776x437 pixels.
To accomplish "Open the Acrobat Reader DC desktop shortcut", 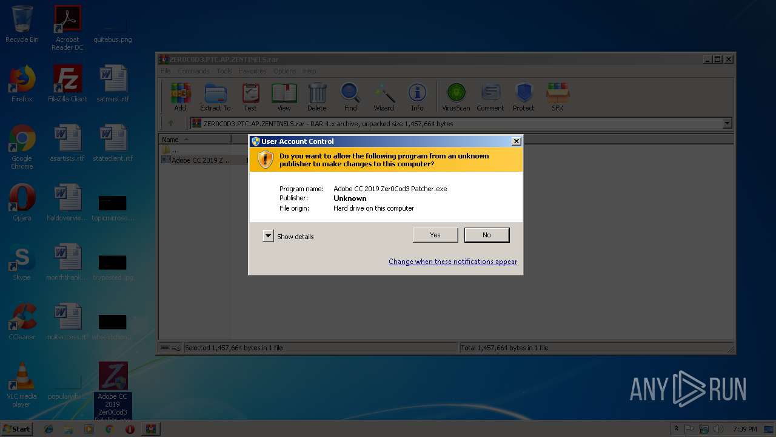I will pyautogui.click(x=67, y=28).
